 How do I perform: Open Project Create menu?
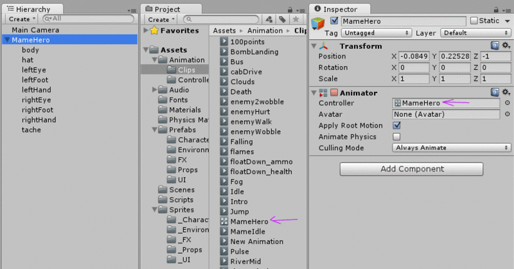[x=161, y=19]
